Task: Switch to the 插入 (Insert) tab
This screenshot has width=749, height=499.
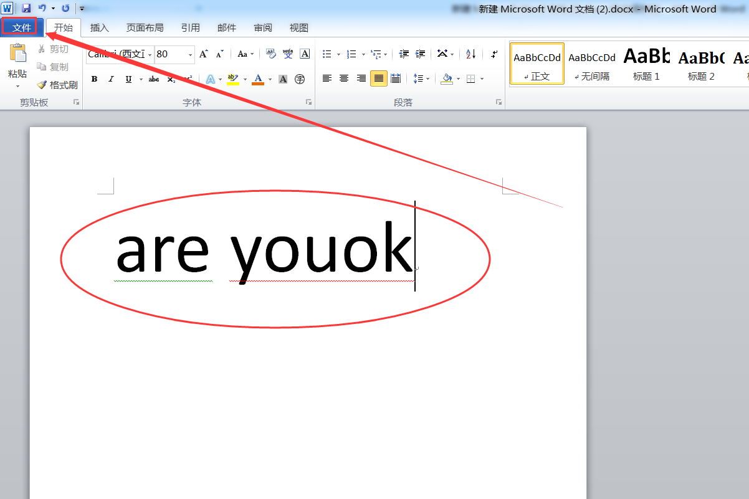Action: tap(99, 27)
